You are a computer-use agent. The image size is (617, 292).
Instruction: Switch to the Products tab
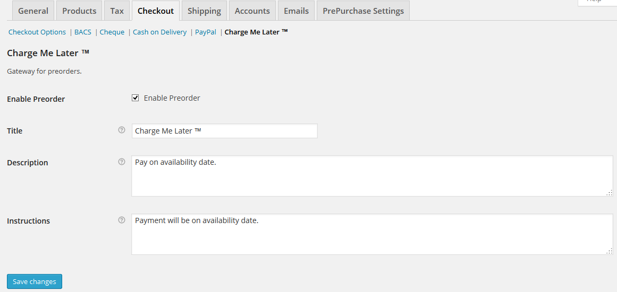click(x=79, y=11)
